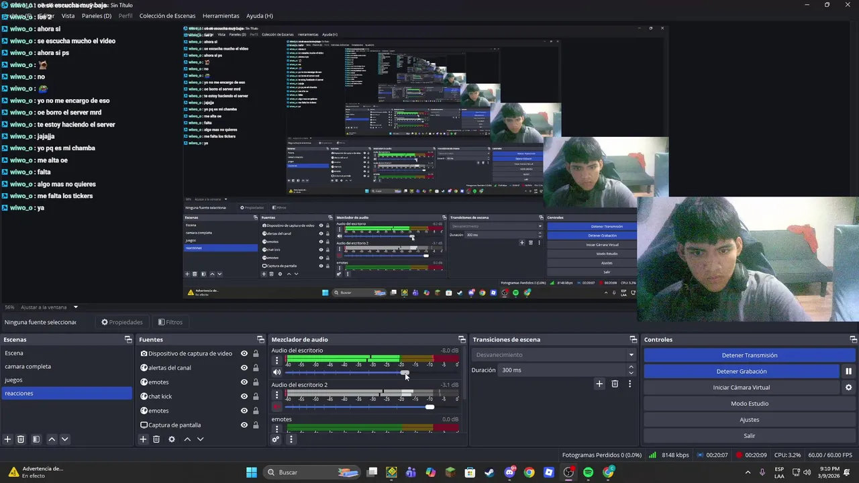Toggle lock on alertas del canal

click(256, 368)
